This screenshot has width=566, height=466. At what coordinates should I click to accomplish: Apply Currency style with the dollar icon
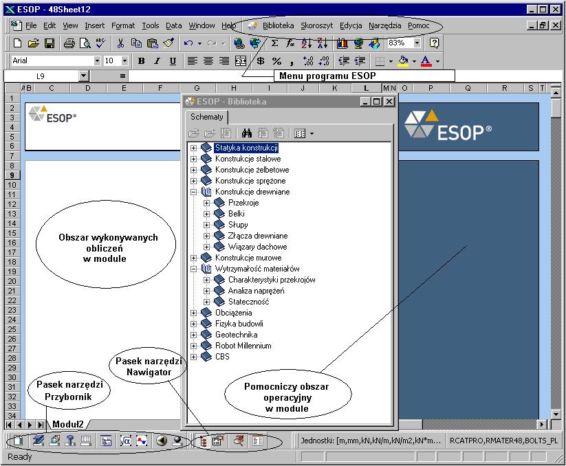[261, 61]
